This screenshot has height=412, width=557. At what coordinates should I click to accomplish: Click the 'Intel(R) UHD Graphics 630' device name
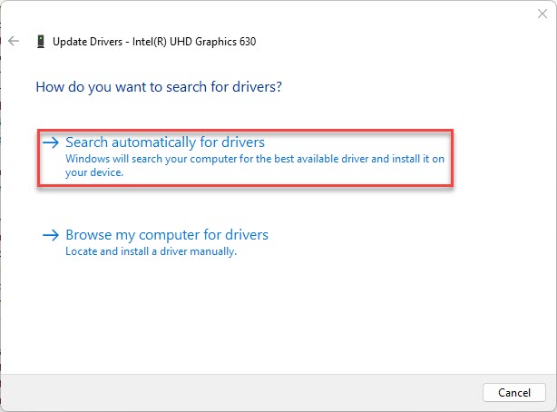tap(194, 42)
